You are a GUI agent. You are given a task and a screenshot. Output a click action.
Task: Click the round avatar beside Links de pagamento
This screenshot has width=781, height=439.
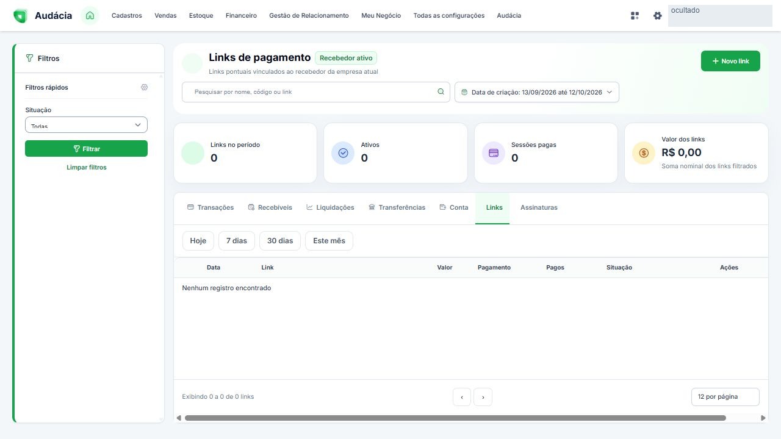[x=192, y=63]
